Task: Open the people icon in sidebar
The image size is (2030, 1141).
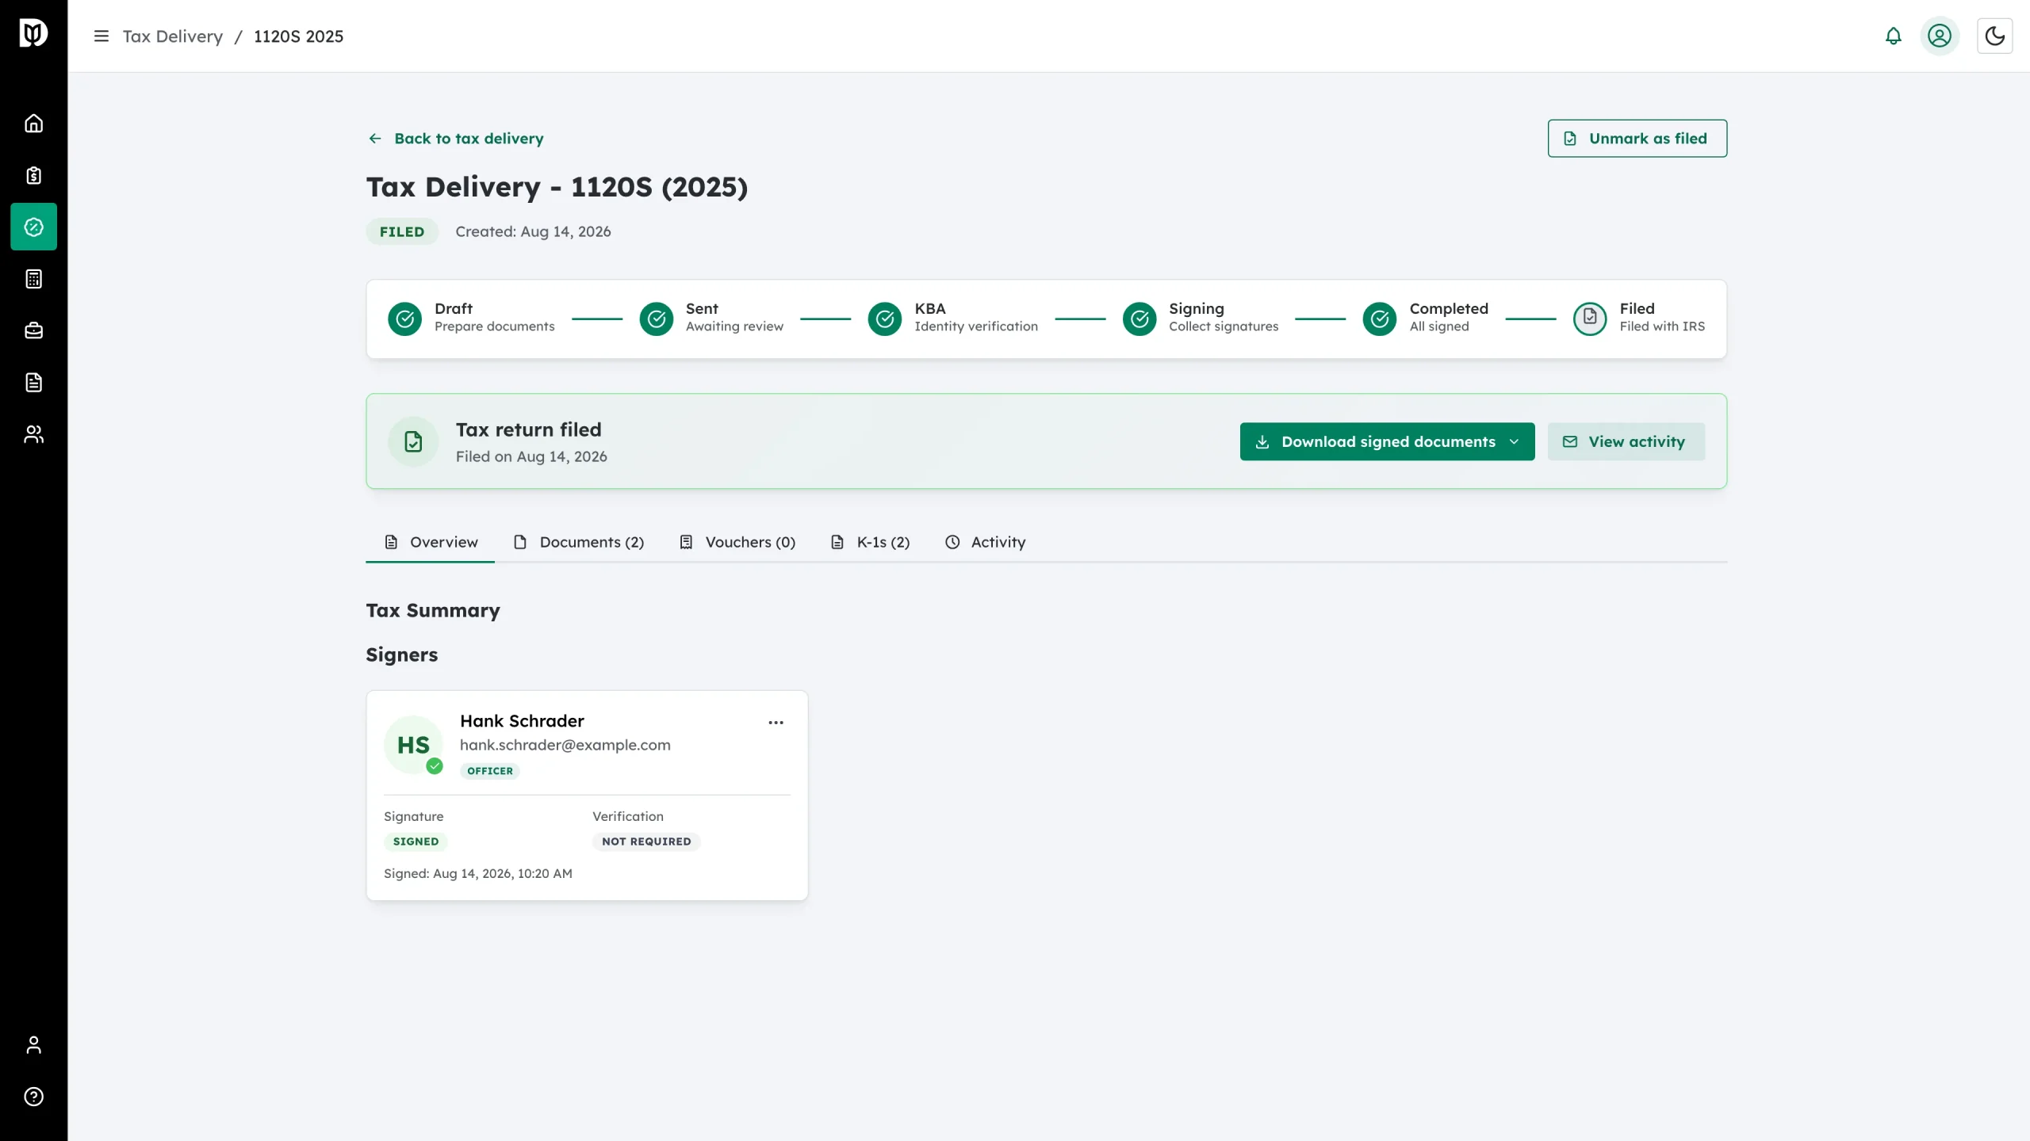Action: pyautogui.click(x=33, y=434)
